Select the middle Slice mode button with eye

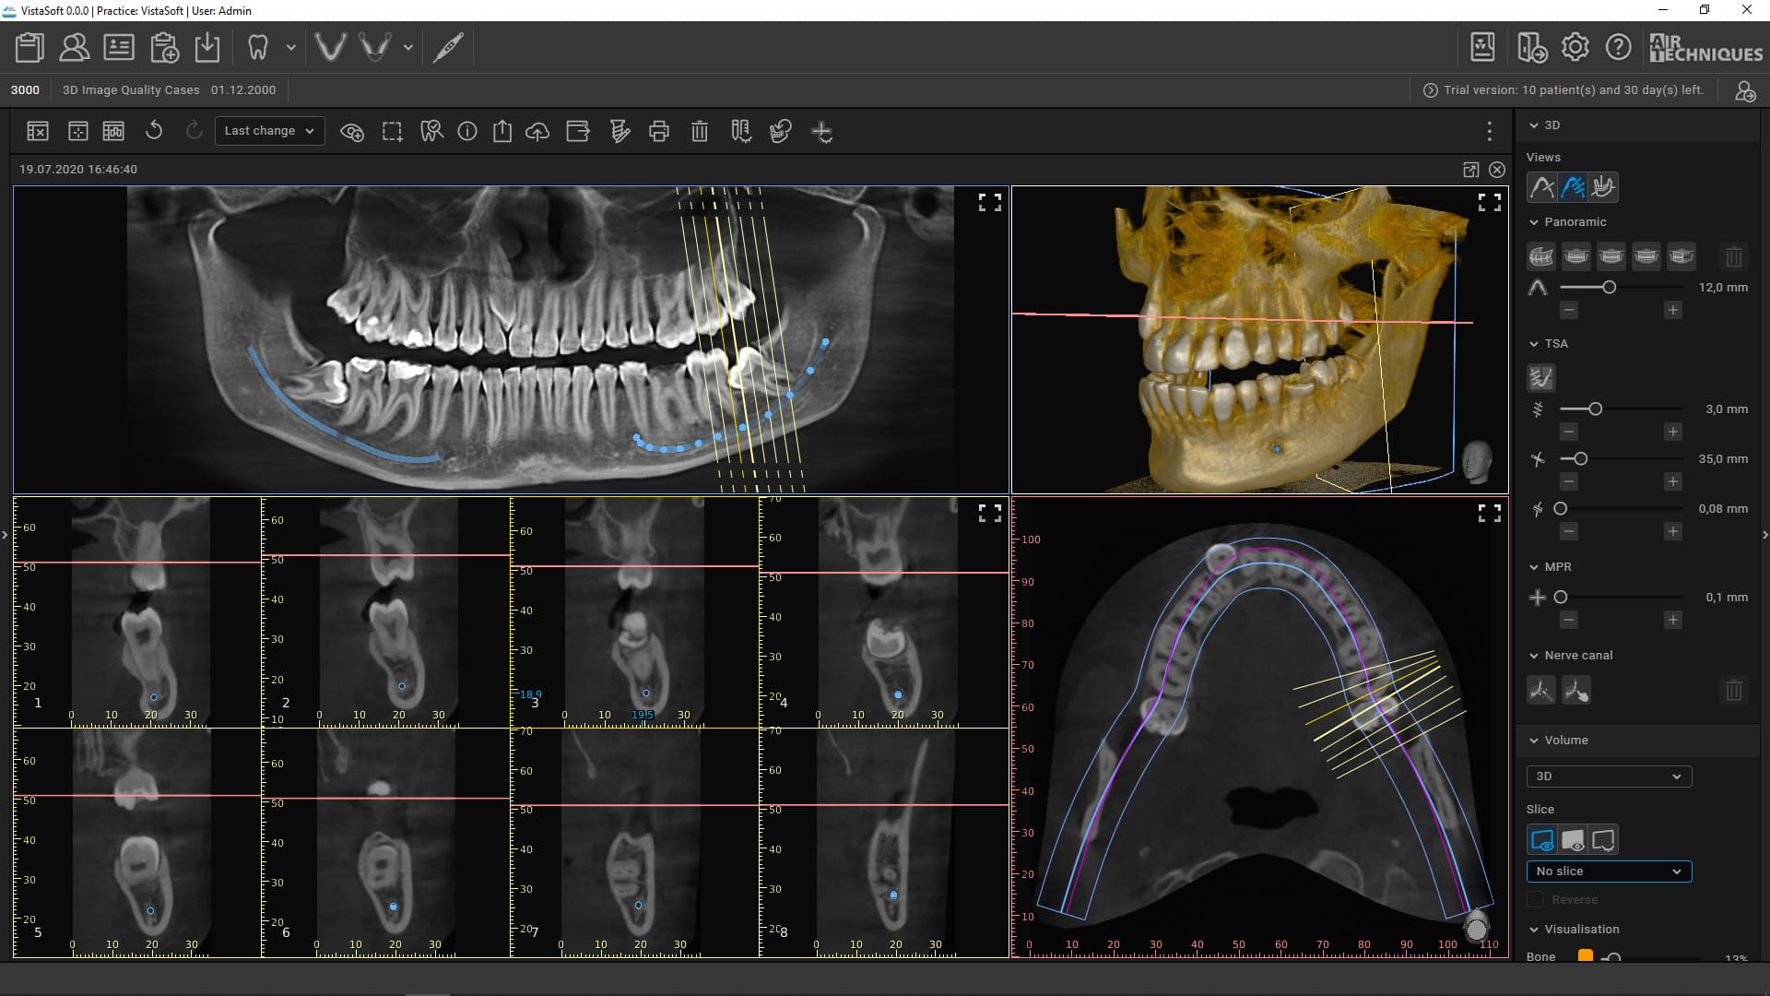[1573, 840]
